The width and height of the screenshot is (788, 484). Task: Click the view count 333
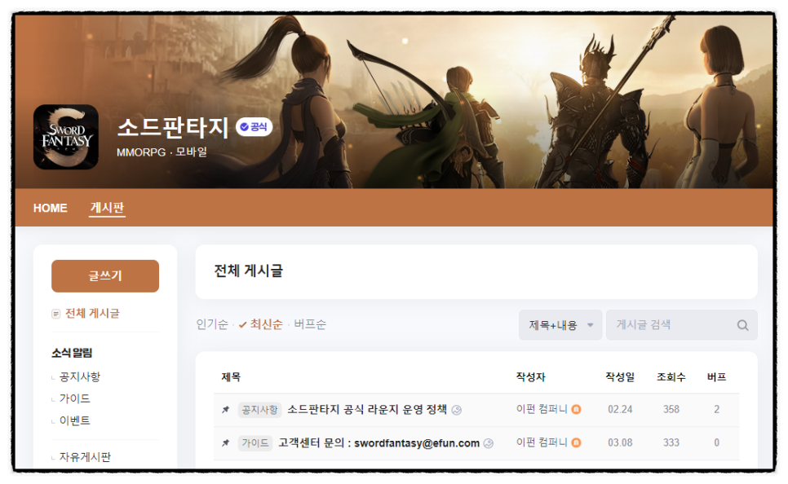(x=671, y=442)
